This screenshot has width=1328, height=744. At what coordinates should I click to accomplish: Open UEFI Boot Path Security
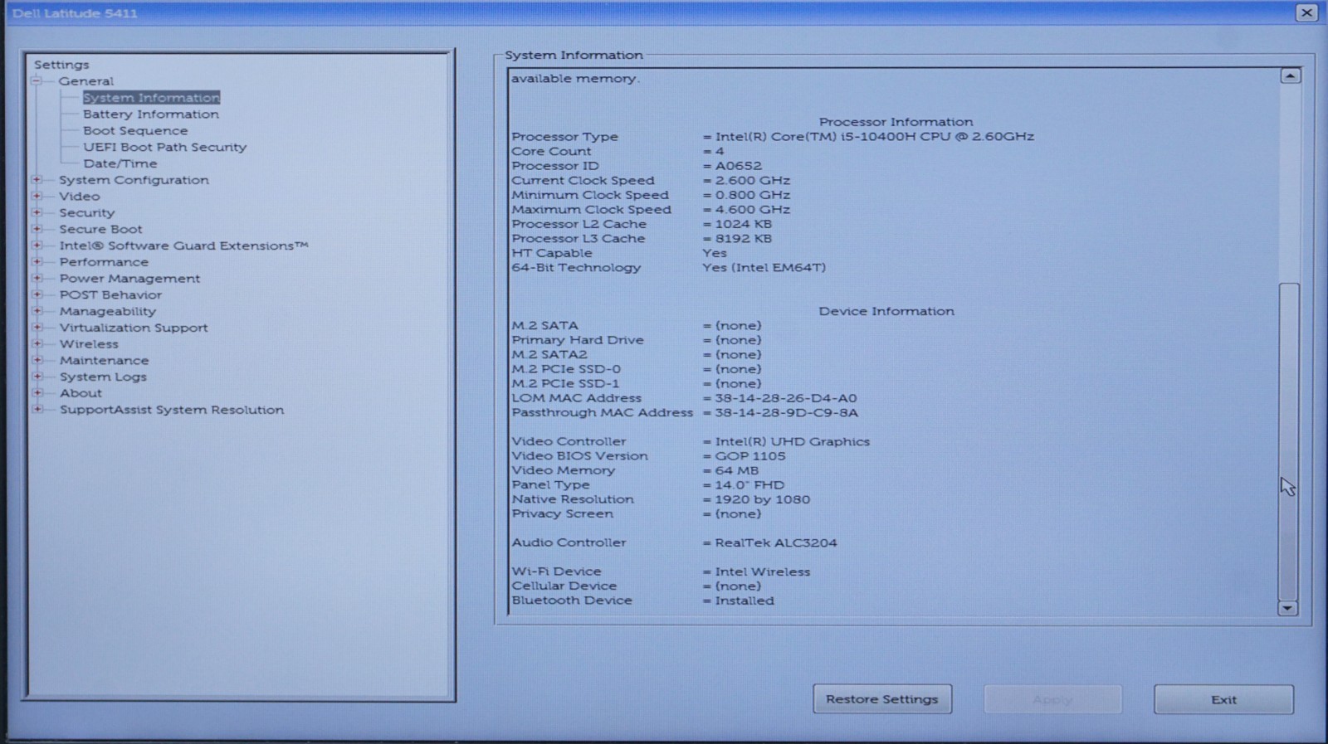(x=165, y=148)
